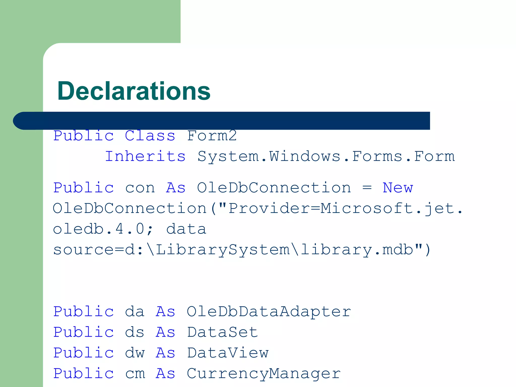
Task: Click the 'Form2' class name
Action: [212, 136]
